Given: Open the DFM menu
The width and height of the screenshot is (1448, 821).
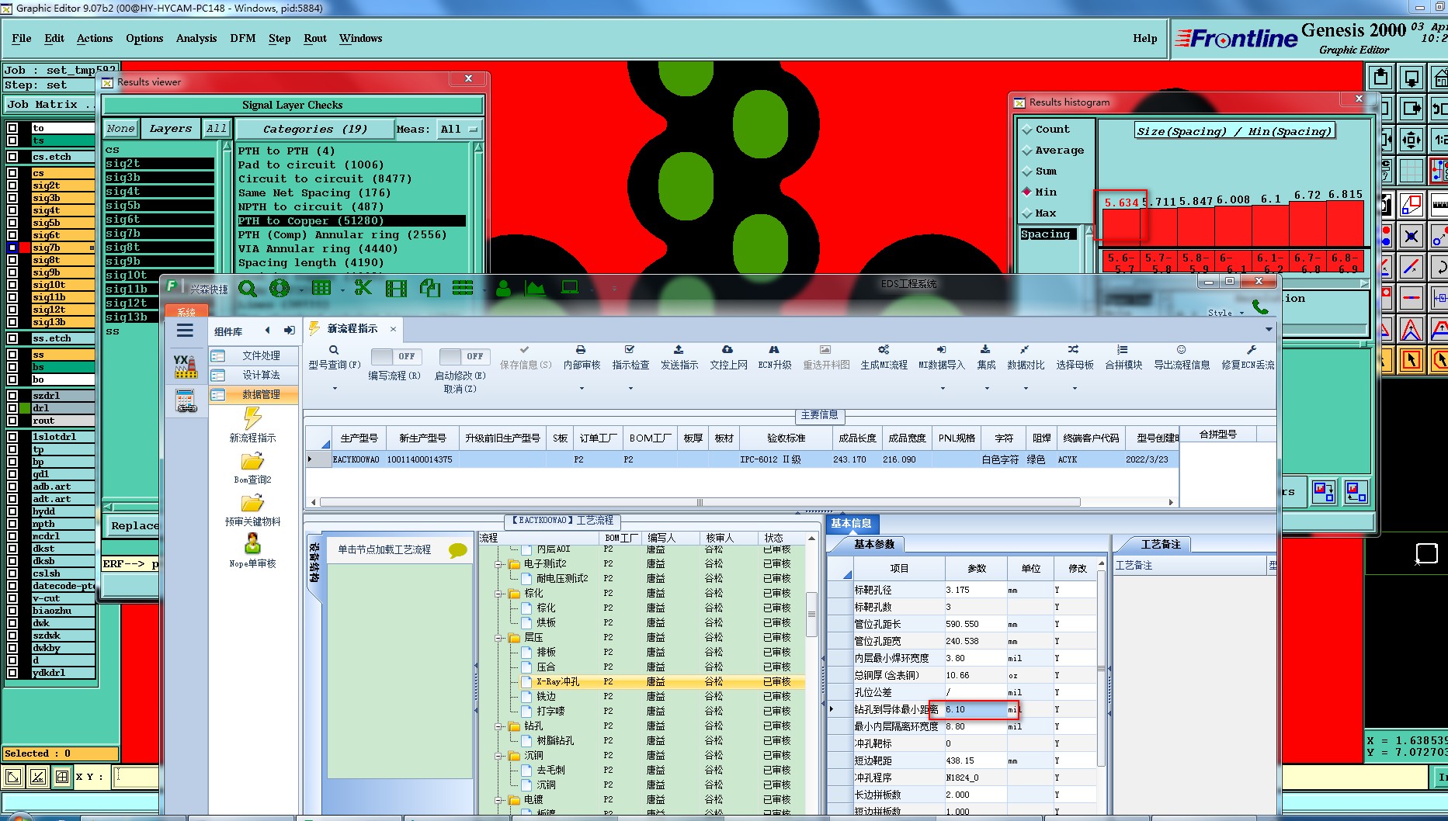Looking at the screenshot, I should click(242, 38).
